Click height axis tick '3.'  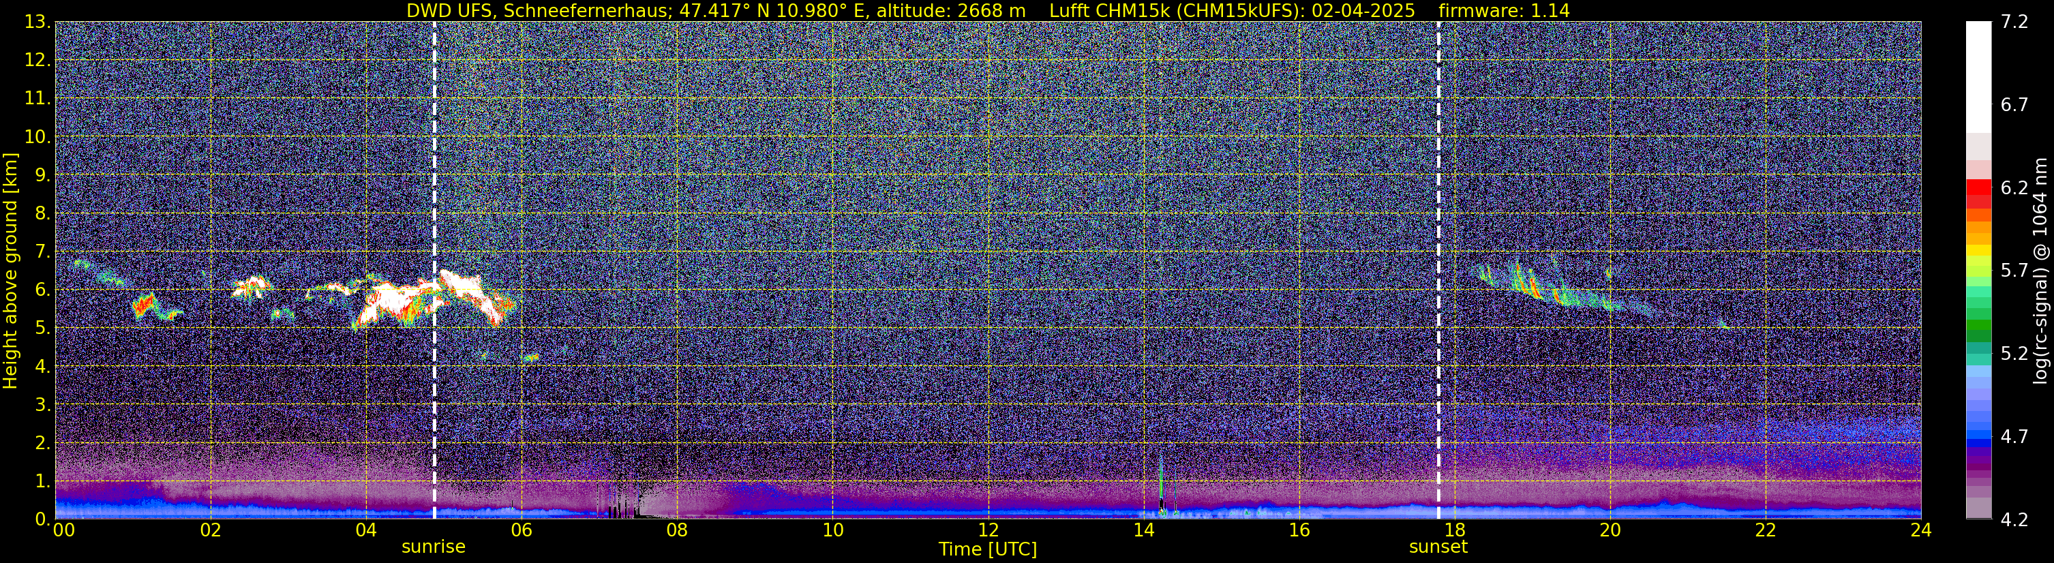point(42,405)
